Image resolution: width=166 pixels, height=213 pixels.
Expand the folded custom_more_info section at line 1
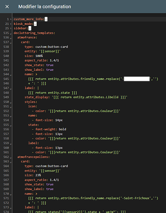(11, 19)
